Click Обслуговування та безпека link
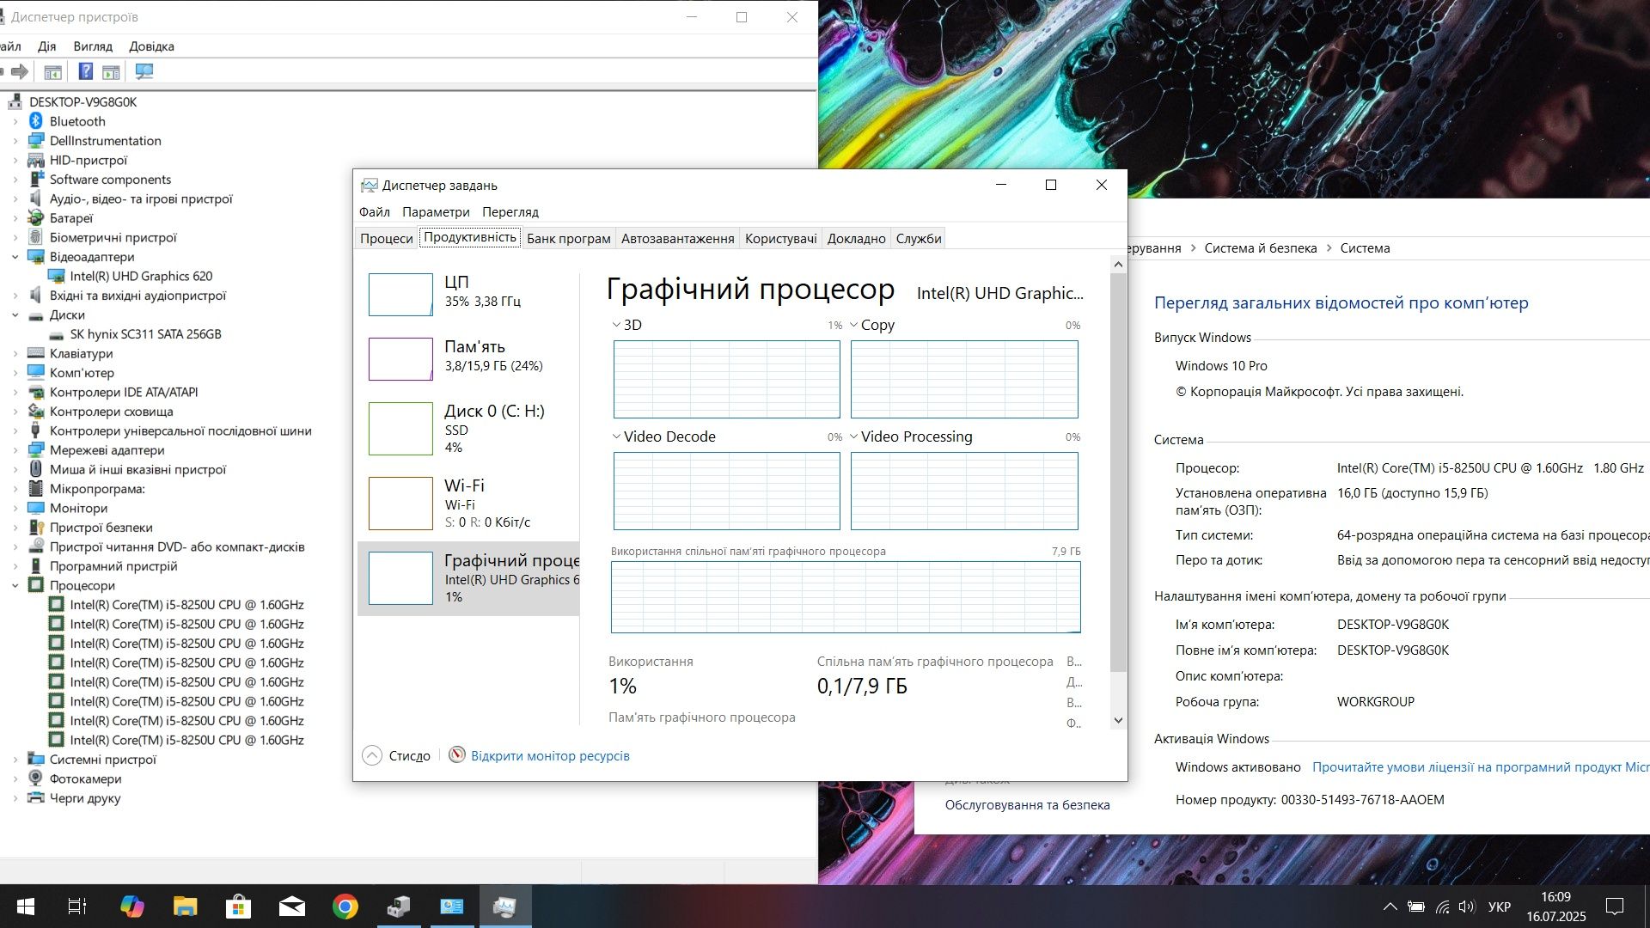The image size is (1650, 928). pyautogui.click(x=1028, y=804)
